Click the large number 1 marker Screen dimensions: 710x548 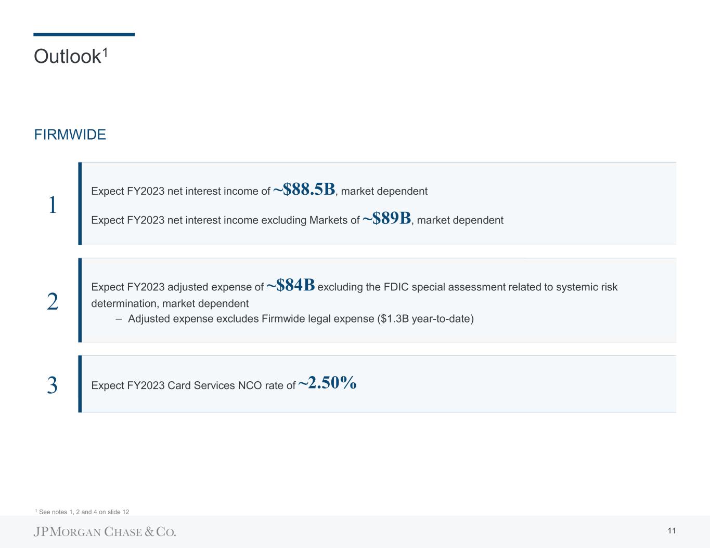[52, 205]
